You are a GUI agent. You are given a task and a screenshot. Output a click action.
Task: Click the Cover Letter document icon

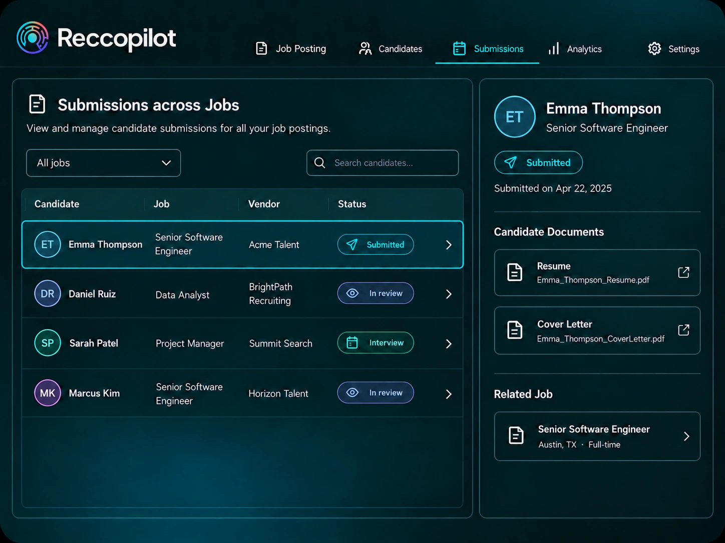[x=515, y=330]
